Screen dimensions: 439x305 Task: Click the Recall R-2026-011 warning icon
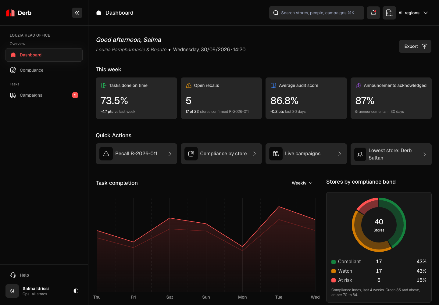point(106,154)
